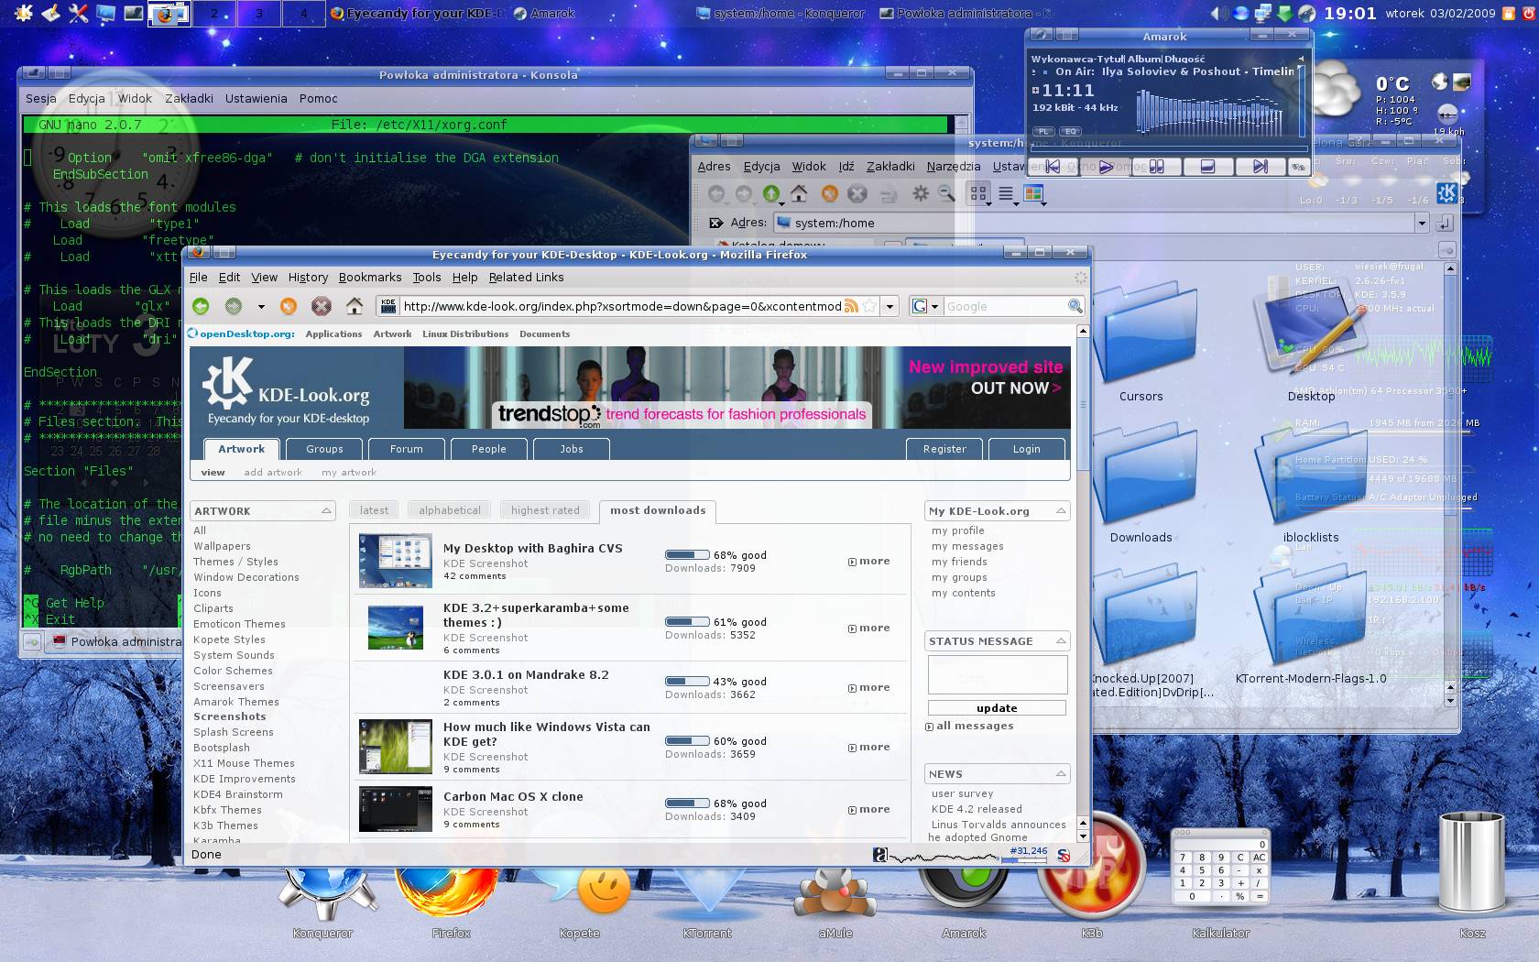Click the Google search magnifier in Firefox

pyautogui.click(x=1075, y=306)
